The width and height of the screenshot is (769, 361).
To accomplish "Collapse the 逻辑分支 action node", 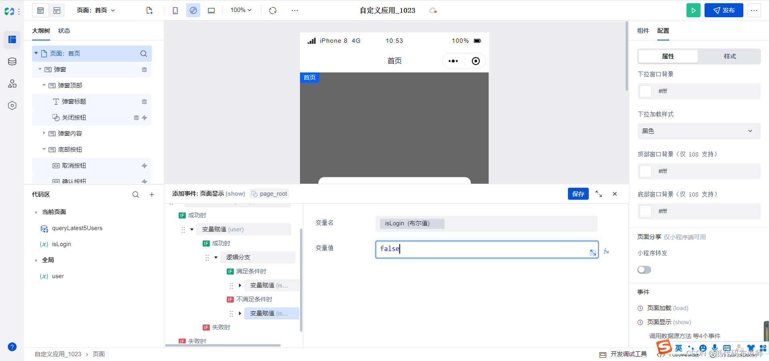I will [216, 257].
